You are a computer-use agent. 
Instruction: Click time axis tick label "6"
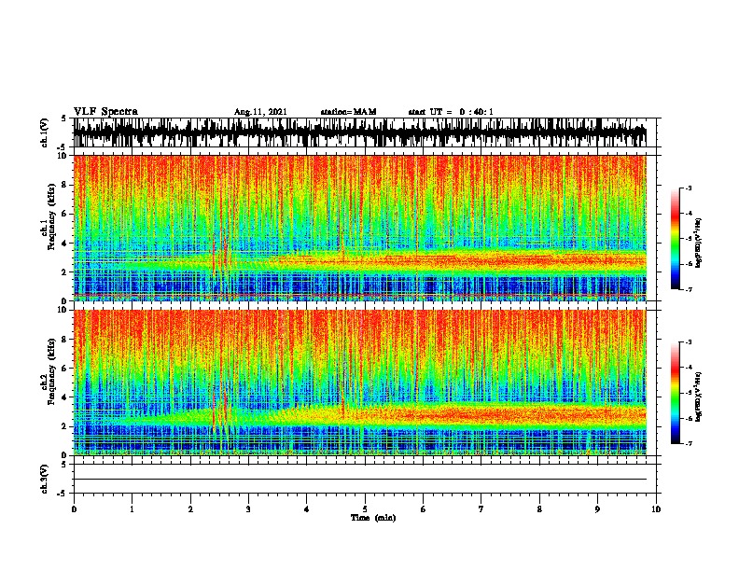424,509
